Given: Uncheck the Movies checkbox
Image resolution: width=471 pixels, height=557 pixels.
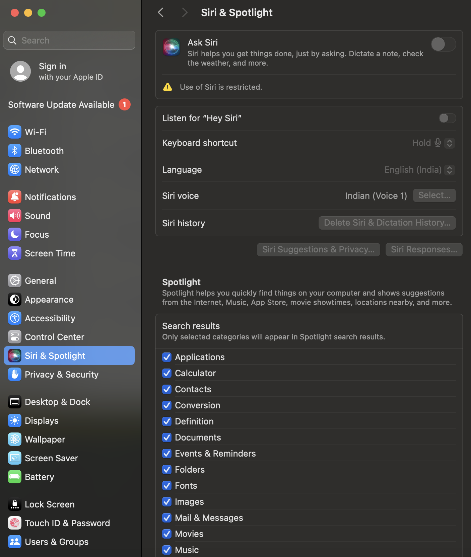Looking at the screenshot, I should [x=167, y=534].
